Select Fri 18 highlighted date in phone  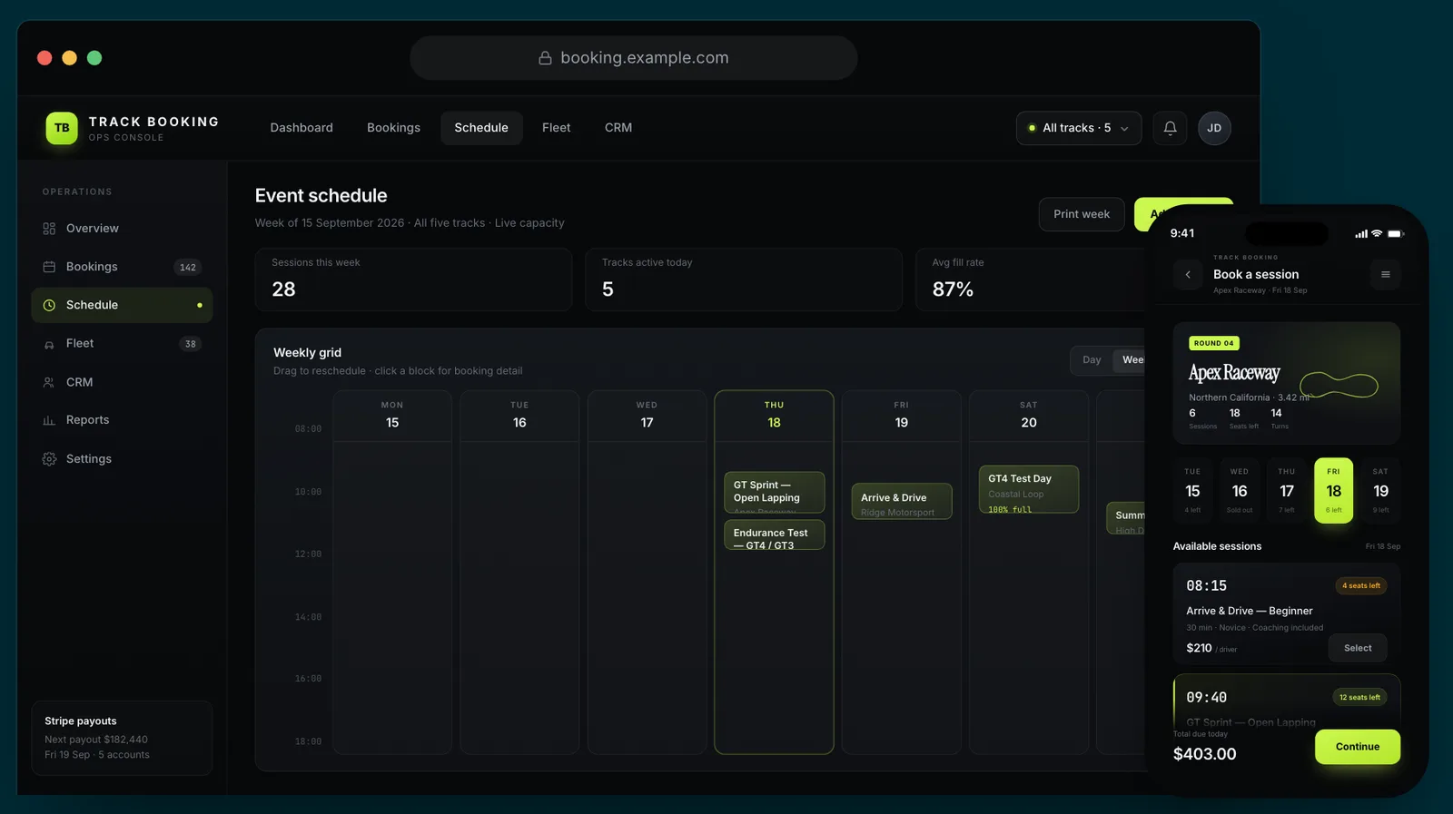(1334, 491)
